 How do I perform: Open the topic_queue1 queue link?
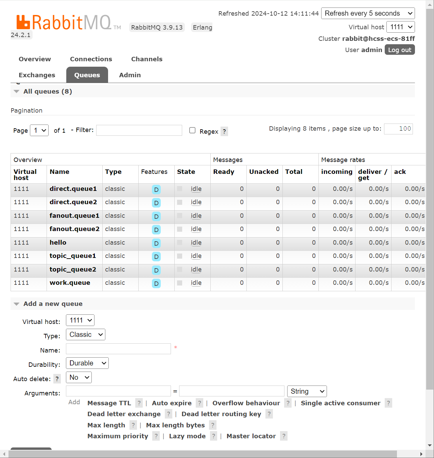pos(73,256)
